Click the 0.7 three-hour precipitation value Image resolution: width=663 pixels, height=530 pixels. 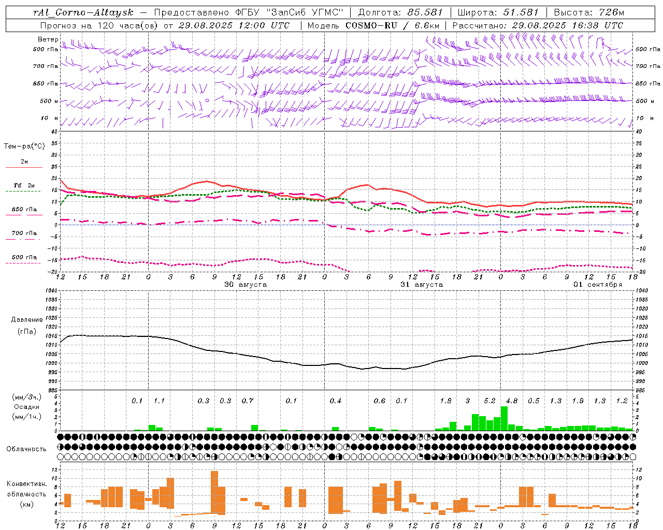tap(248, 401)
